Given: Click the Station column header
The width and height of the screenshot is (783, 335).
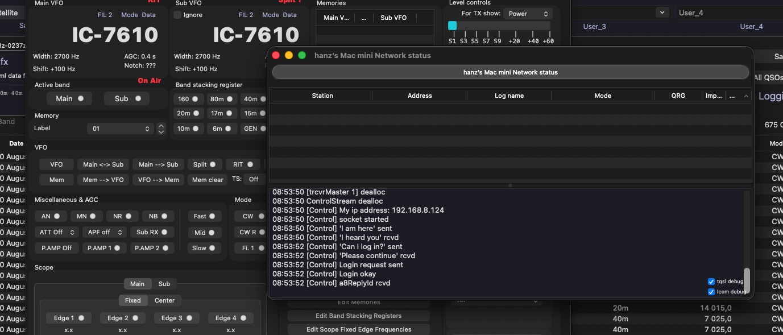Looking at the screenshot, I should pos(322,96).
